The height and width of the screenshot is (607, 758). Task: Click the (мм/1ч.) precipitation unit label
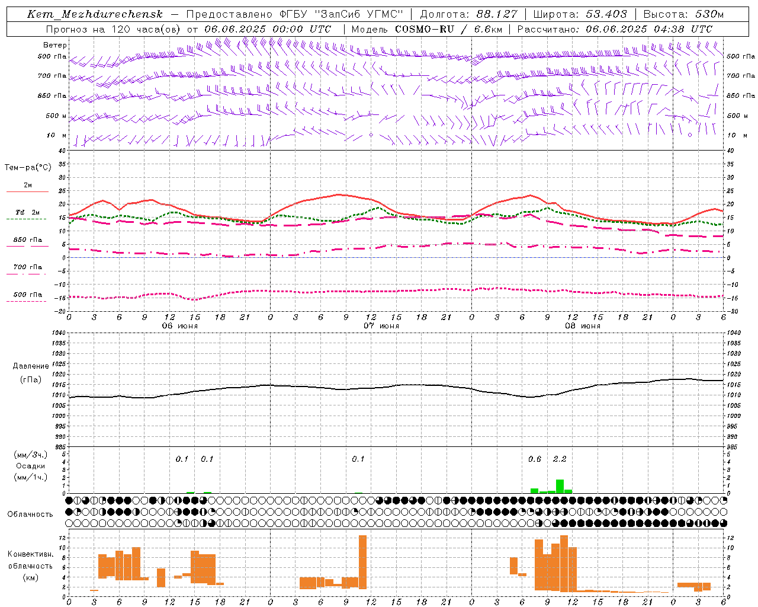(30, 477)
